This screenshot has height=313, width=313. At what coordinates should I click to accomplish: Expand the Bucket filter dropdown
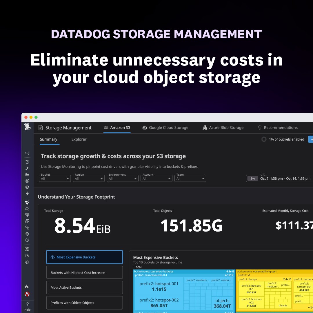54,178
